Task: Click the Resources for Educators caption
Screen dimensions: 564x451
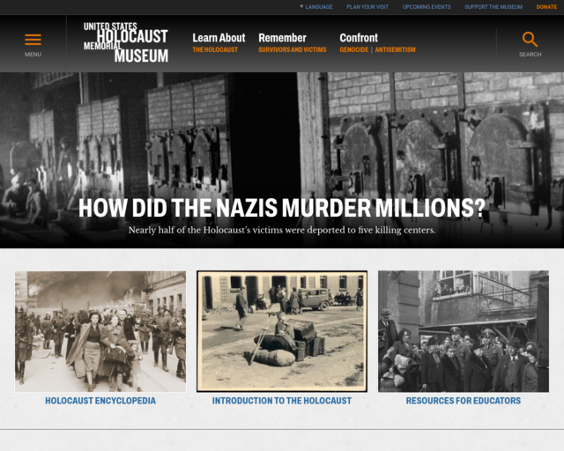Action: point(464,401)
